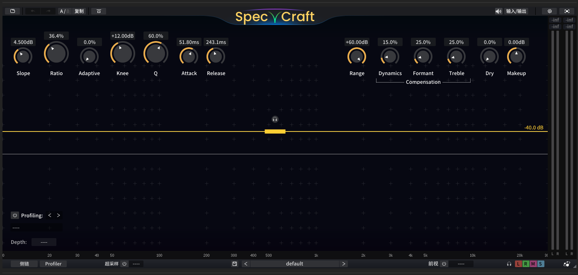Screen dimensions: 578x275
Task: Open the preset folder icon
Action: coord(12,11)
